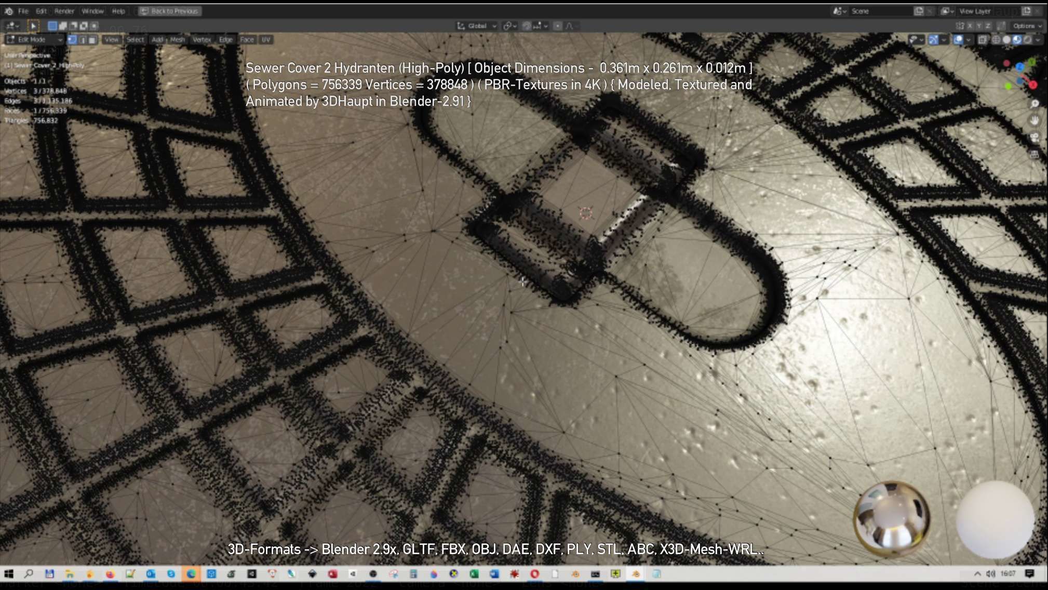1048x590 pixels.
Task: Choose the set new selection mode icon
Action: pos(52,25)
